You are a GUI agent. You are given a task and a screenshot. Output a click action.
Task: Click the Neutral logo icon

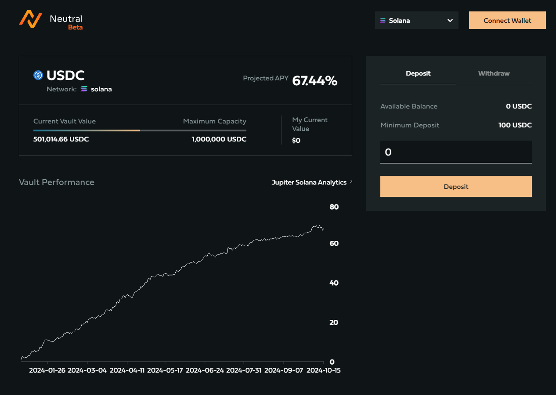(x=31, y=19)
